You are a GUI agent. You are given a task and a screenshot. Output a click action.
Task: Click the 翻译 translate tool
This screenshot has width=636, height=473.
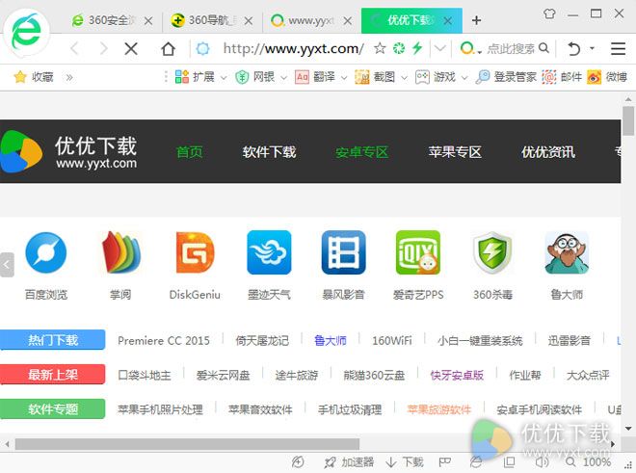(x=315, y=77)
